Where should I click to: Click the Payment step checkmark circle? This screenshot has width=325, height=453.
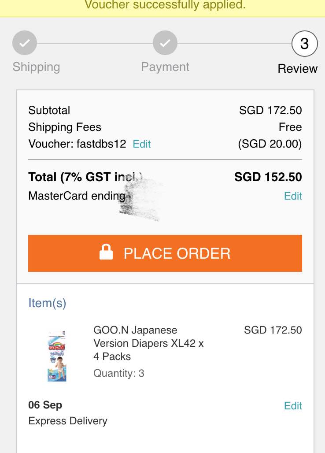point(165,43)
